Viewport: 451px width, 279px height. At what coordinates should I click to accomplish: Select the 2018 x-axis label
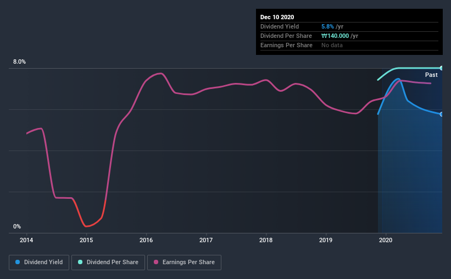[266, 240]
